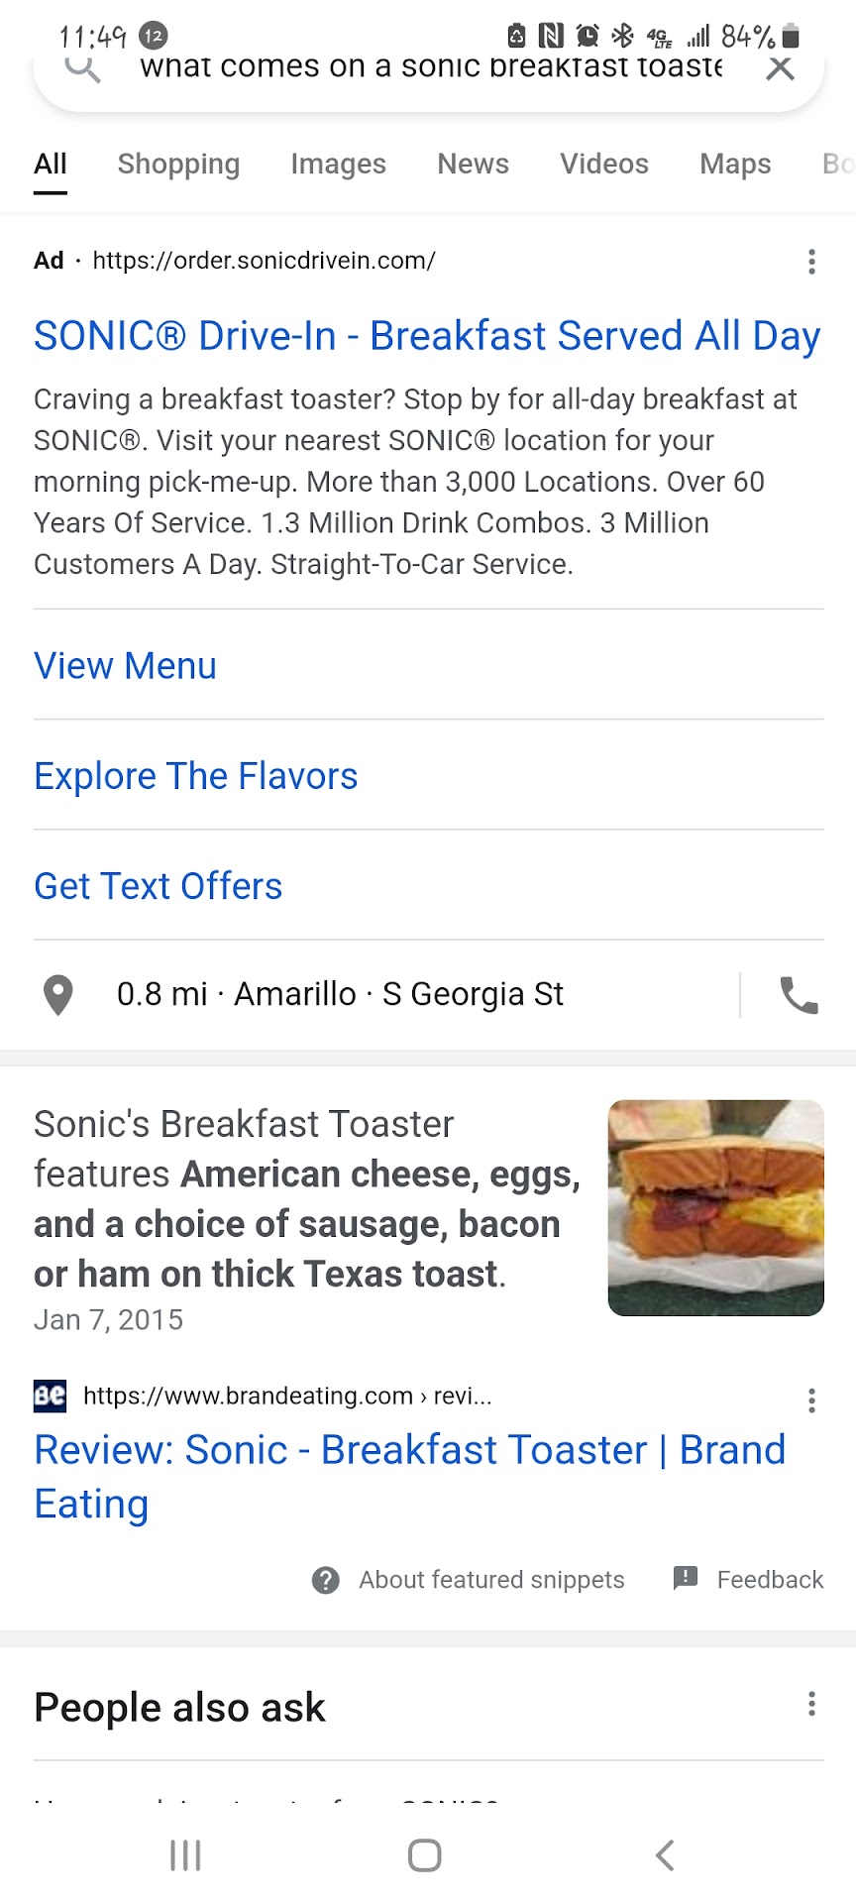Call the Amarillo Sonic location
The height and width of the screenshot is (1903, 856).
[x=799, y=995]
